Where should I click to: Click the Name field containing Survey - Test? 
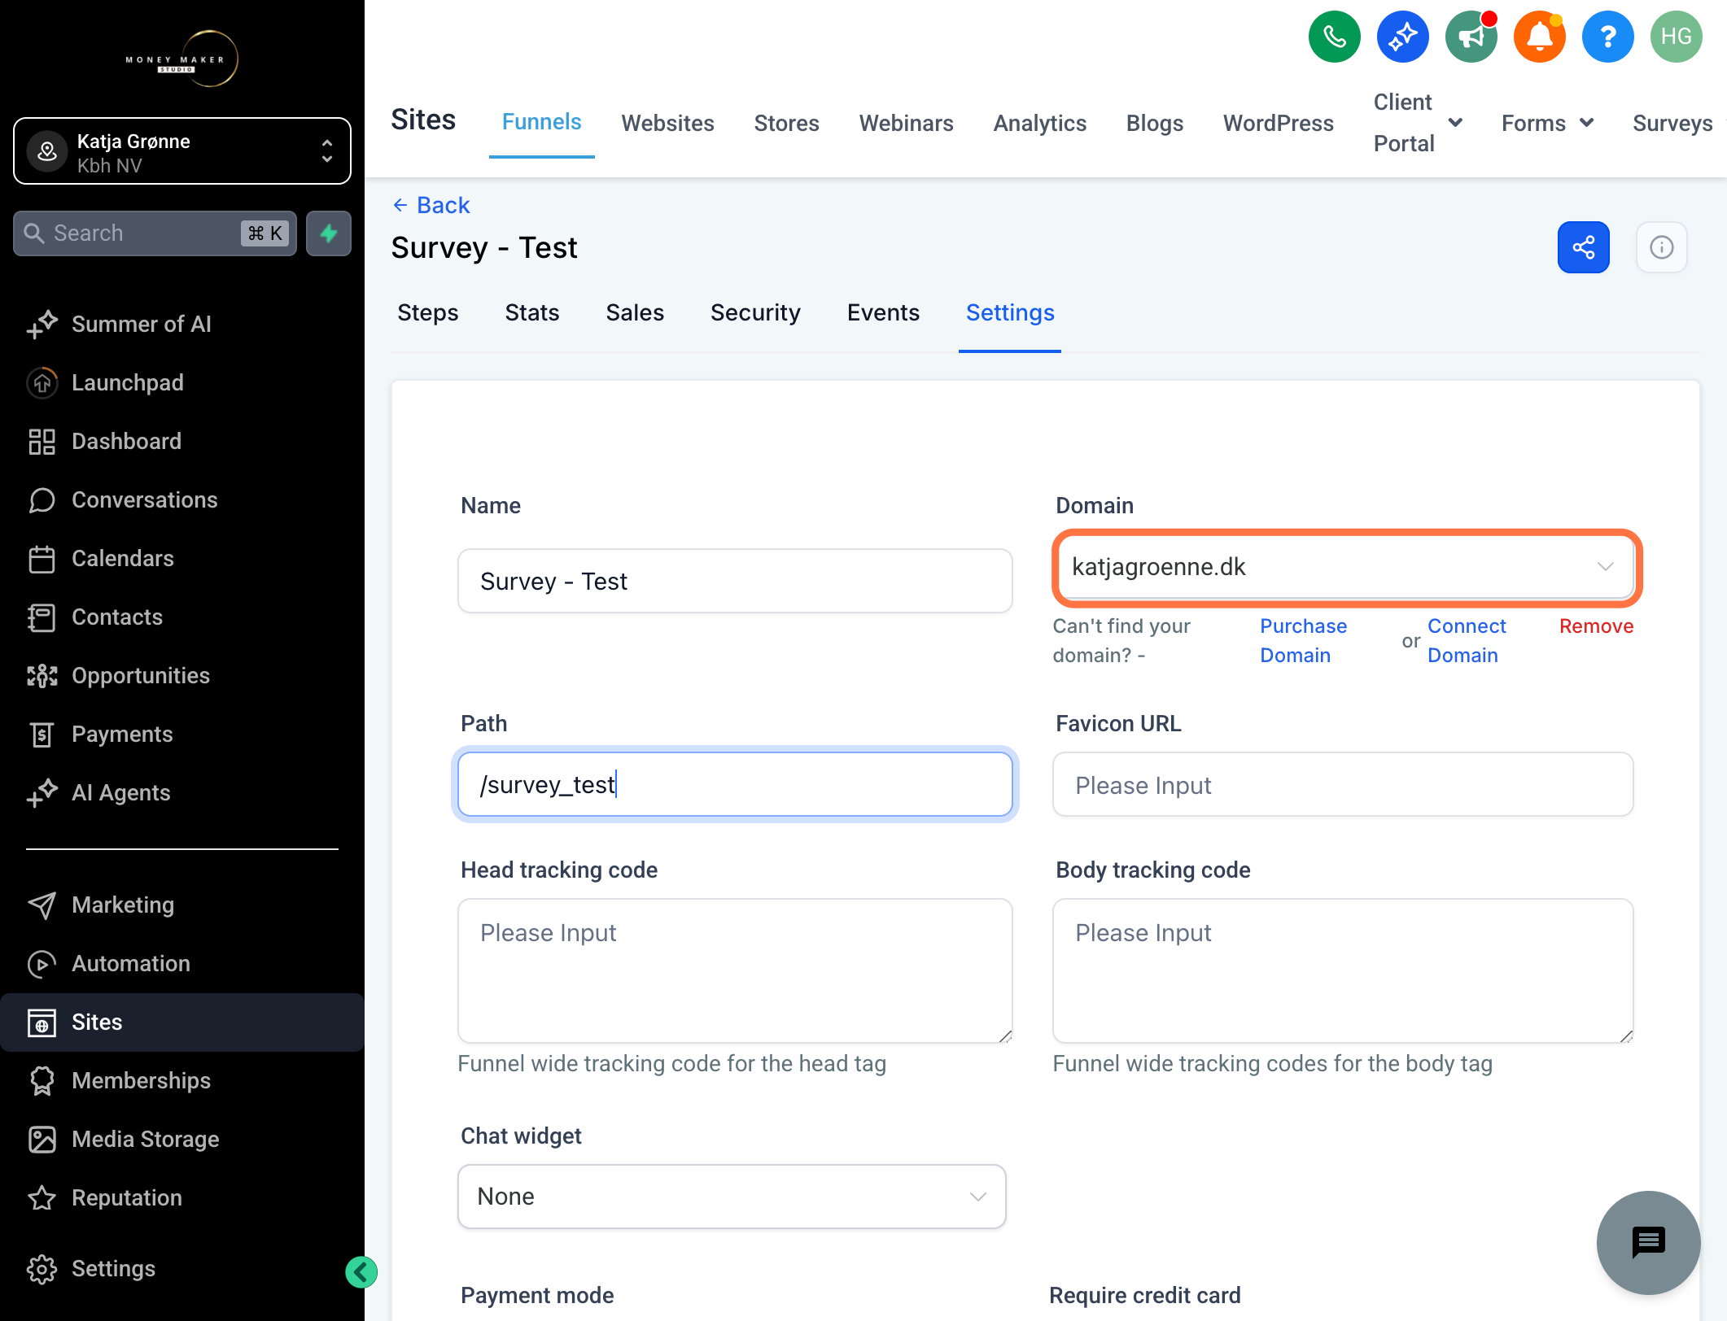(735, 582)
